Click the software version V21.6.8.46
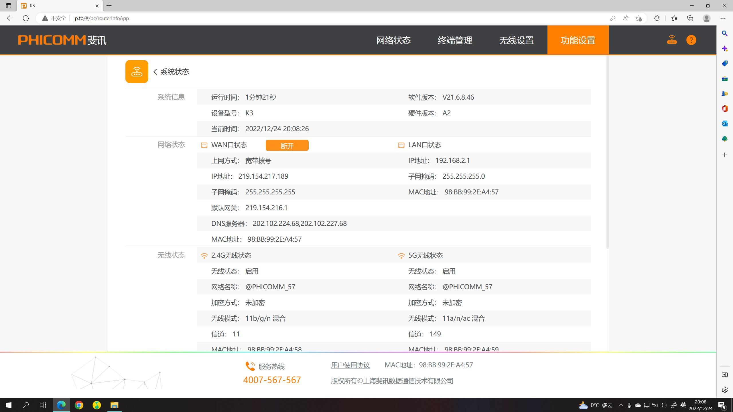Viewport: 733px width, 412px height. coord(458,97)
